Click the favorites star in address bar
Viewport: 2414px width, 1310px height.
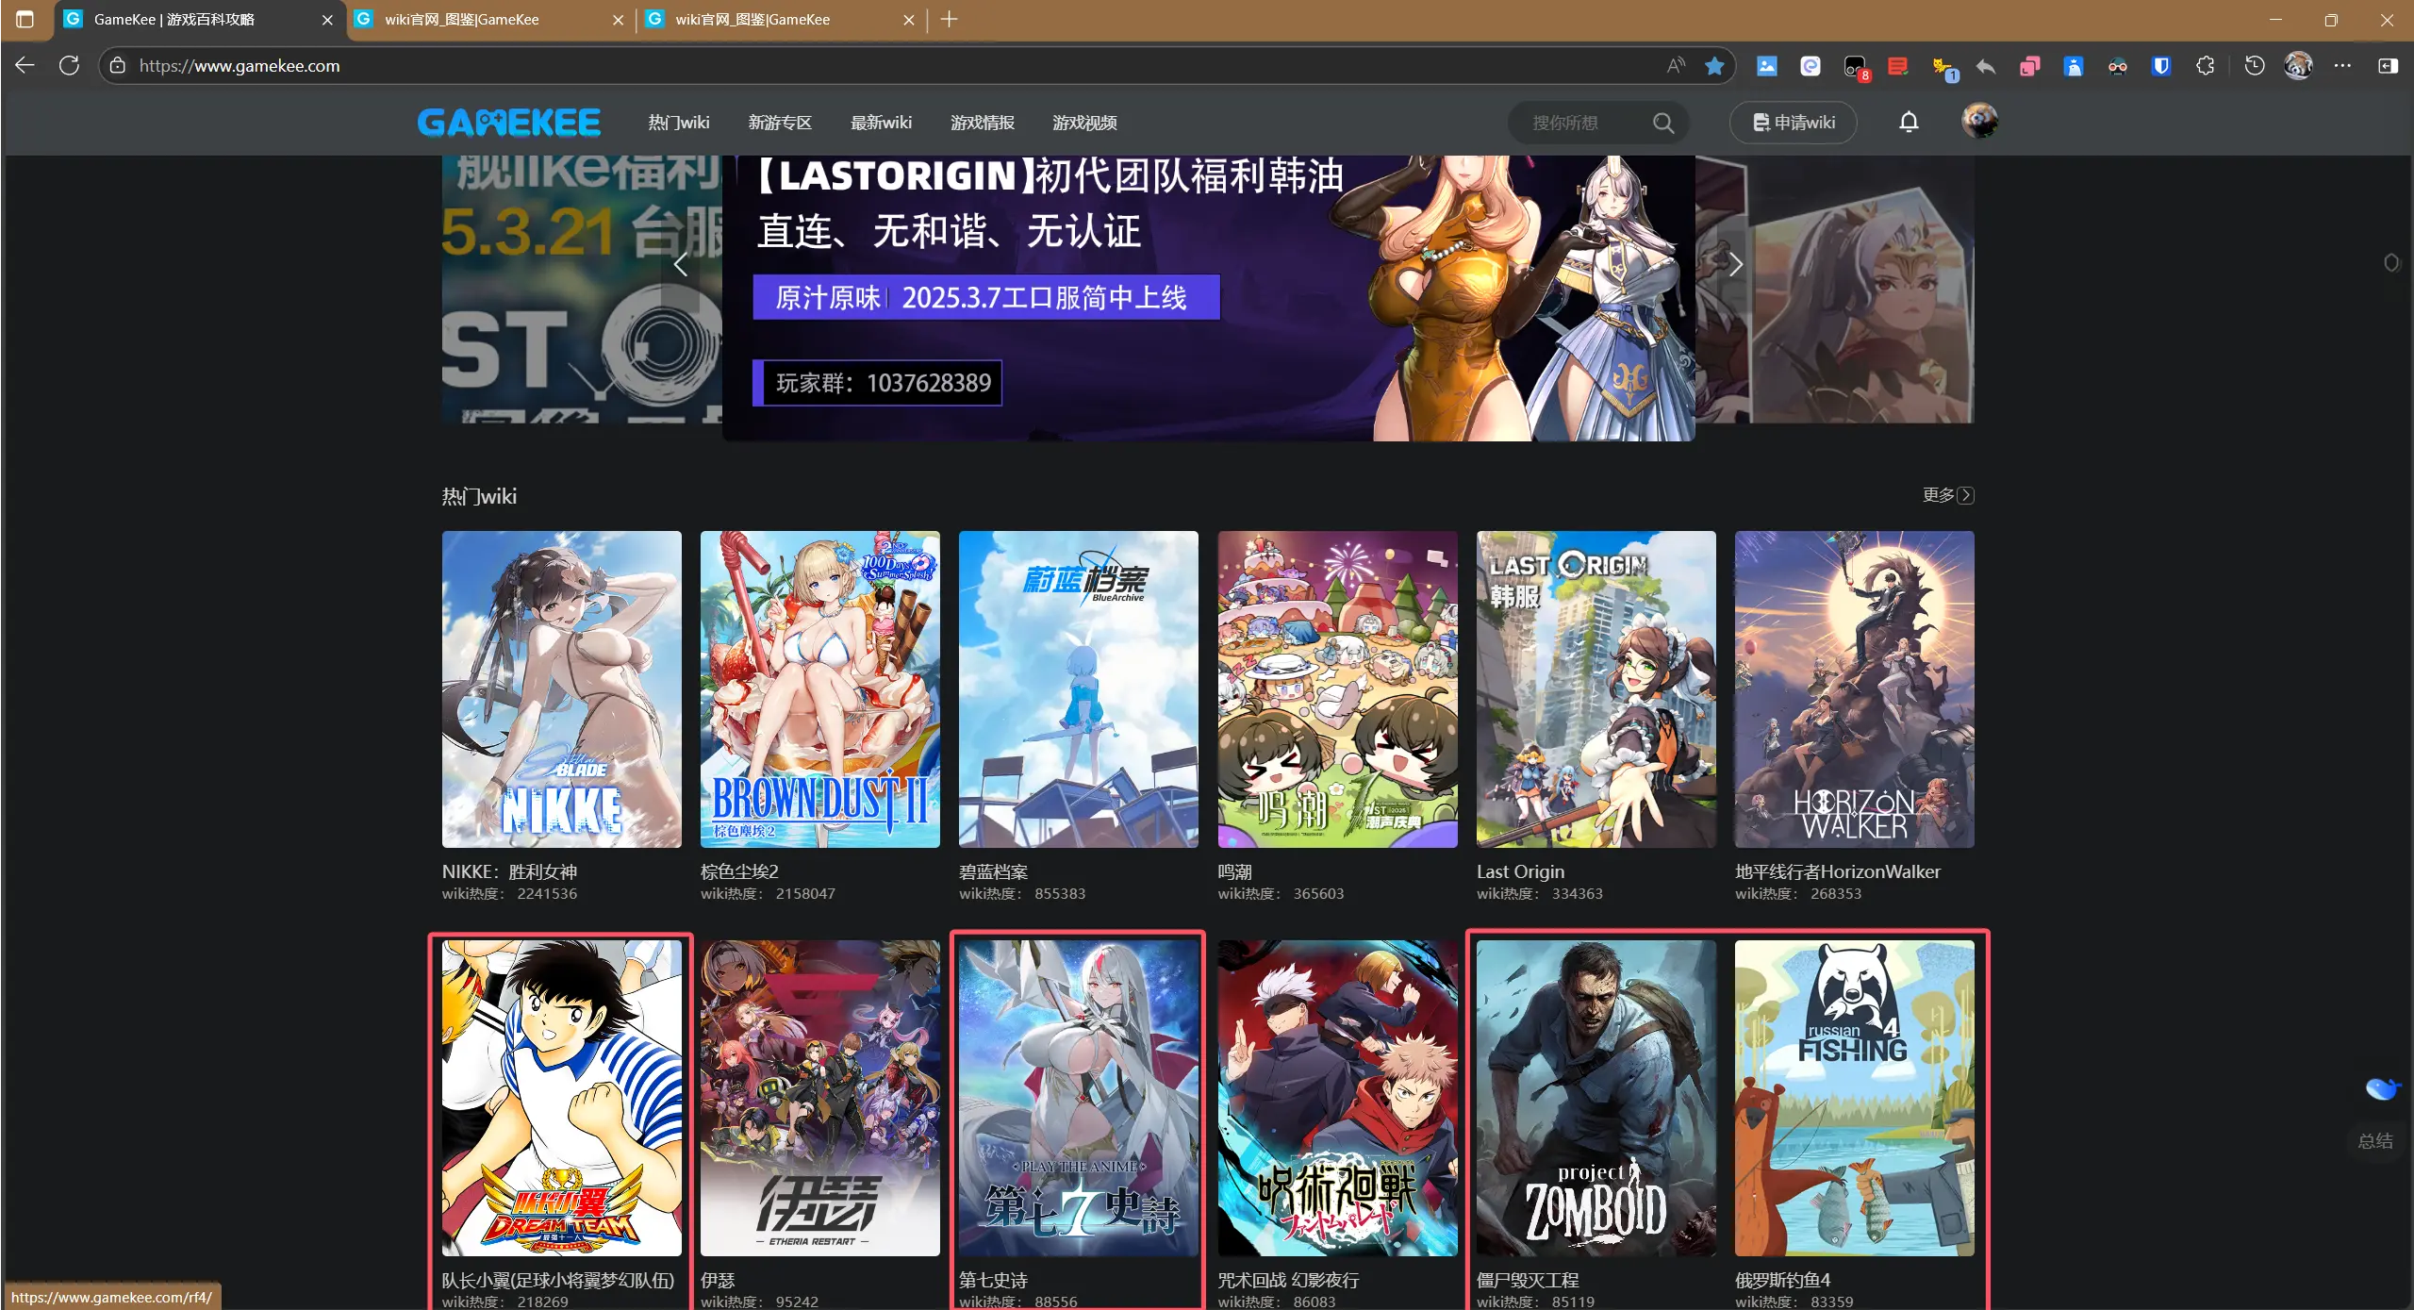pyautogui.click(x=1714, y=66)
